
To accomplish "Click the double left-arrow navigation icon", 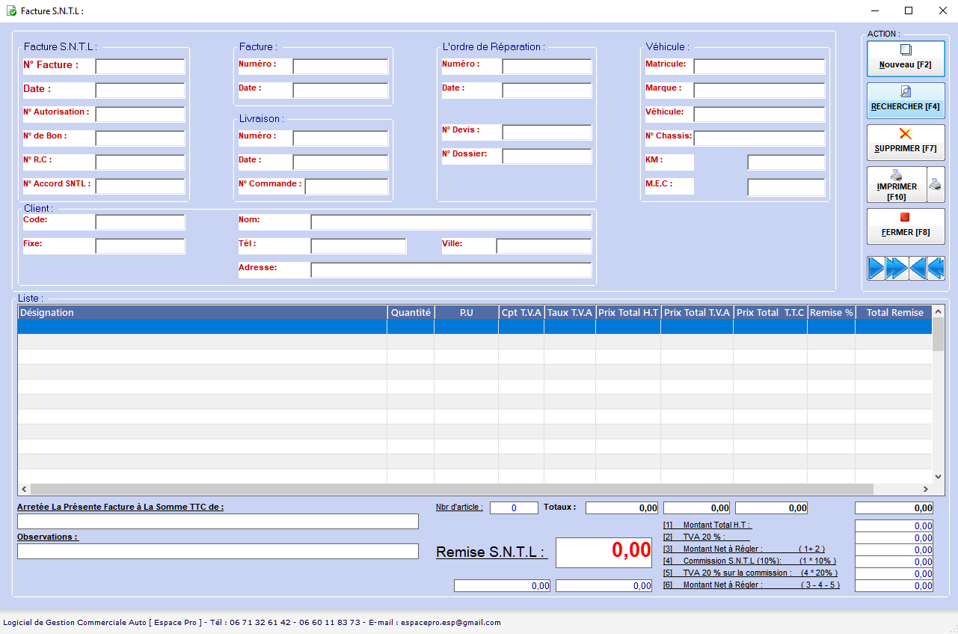I will click(936, 268).
